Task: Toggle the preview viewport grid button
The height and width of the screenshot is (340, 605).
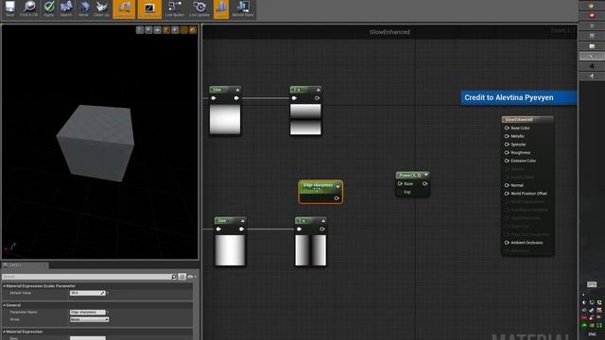Action: pyautogui.click(x=184, y=30)
